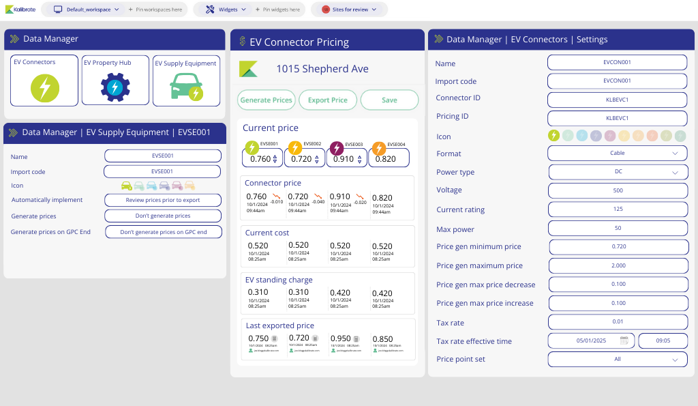
Task: Expand the Format dropdown showing Cable
Action: pyautogui.click(x=617, y=154)
